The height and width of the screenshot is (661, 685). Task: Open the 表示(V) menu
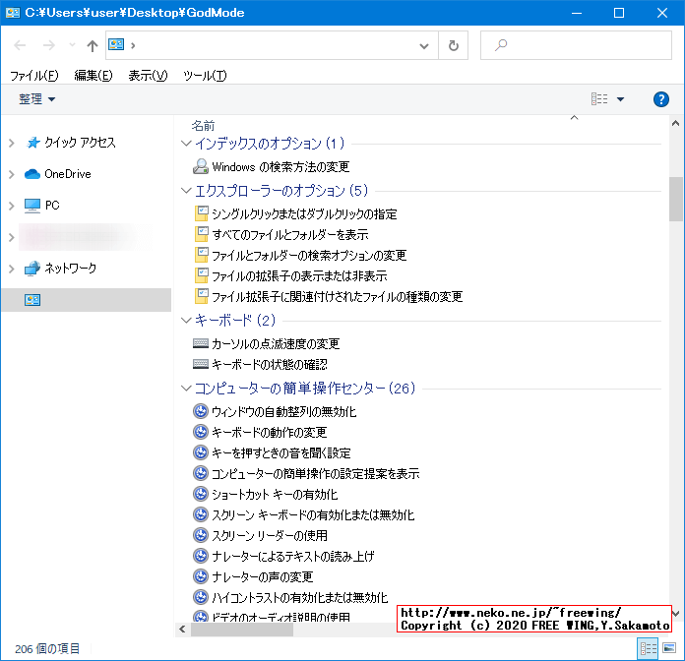coord(148,76)
